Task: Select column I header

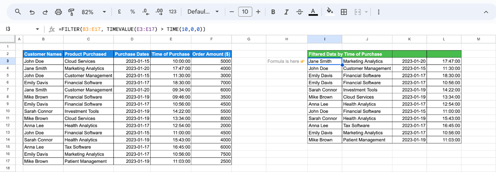Action: click(325, 39)
